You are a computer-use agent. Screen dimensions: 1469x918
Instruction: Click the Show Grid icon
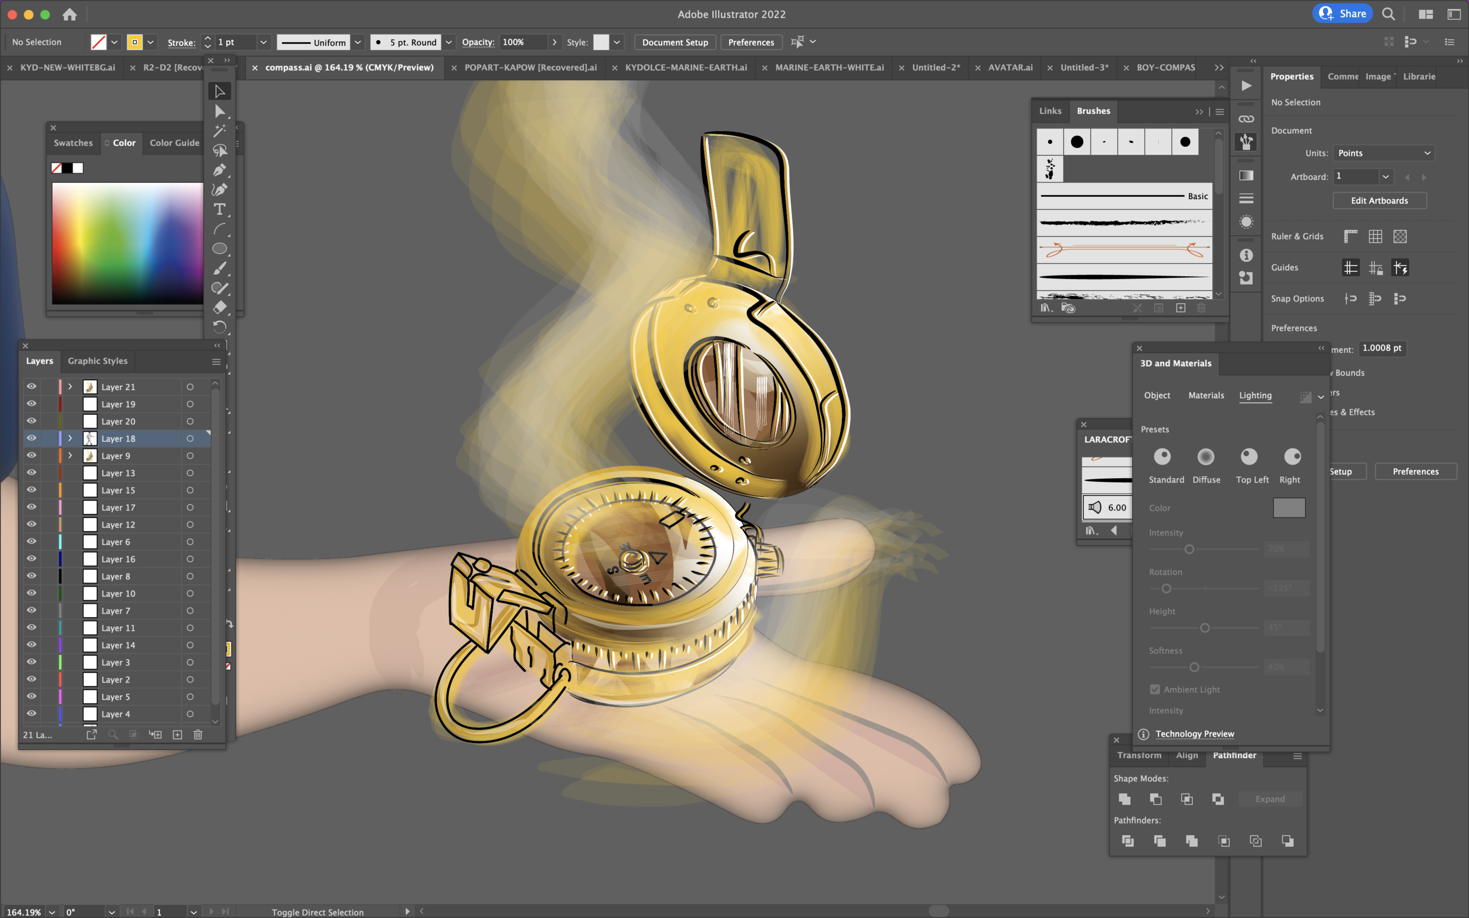(x=1376, y=236)
